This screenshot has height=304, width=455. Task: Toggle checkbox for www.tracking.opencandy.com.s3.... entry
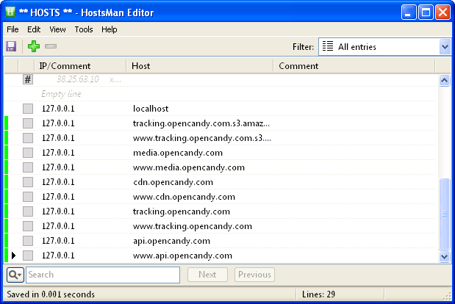(x=28, y=138)
